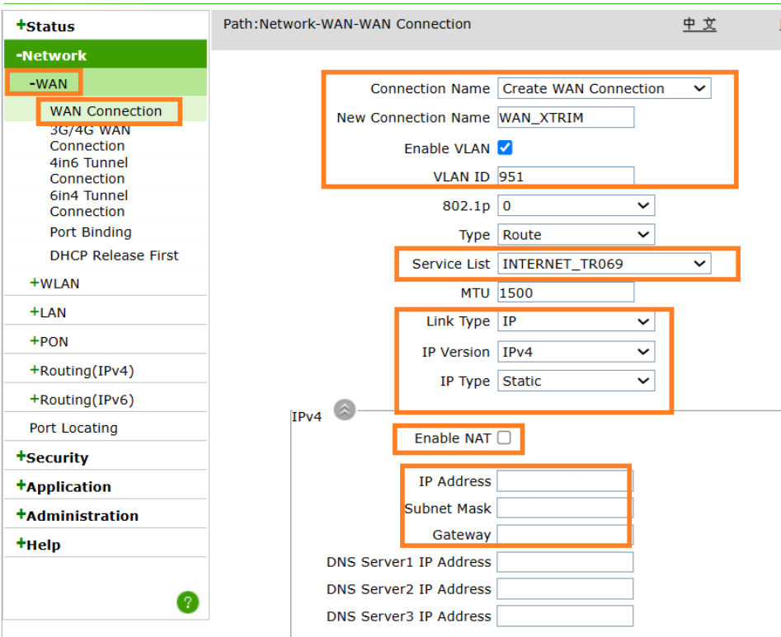The image size is (781, 637).
Task: Open the Port Locating menu item
Action: (73, 429)
